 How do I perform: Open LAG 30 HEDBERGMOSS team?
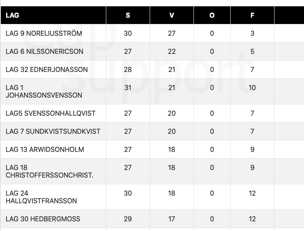tap(43, 219)
